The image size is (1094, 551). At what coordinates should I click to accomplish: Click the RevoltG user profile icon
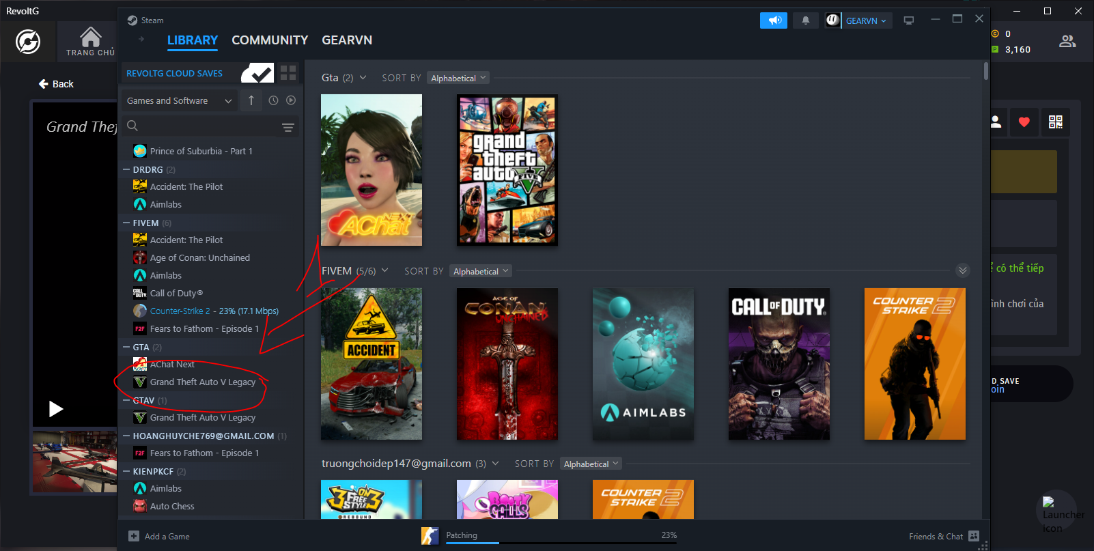(x=996, y=122)
